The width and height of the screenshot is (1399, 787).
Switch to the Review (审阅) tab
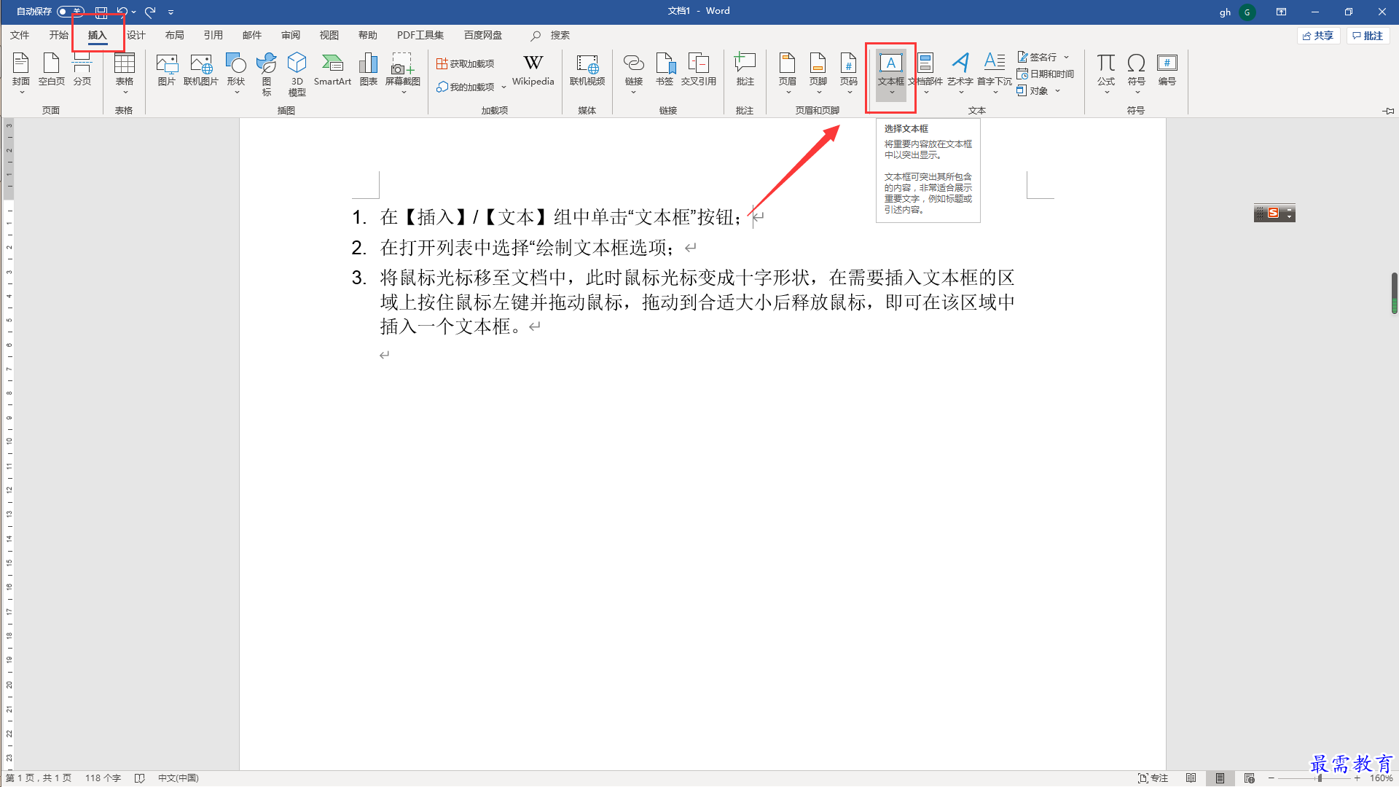coord(291,35)
